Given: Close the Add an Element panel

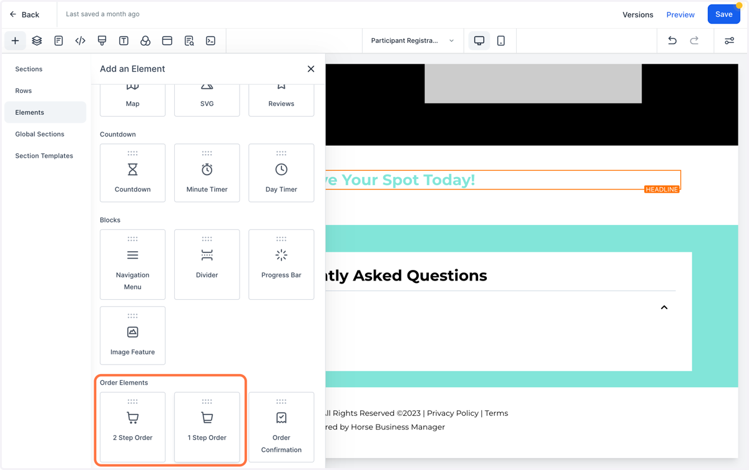Looking at the screenshot, I should click(x=311, y=69).
